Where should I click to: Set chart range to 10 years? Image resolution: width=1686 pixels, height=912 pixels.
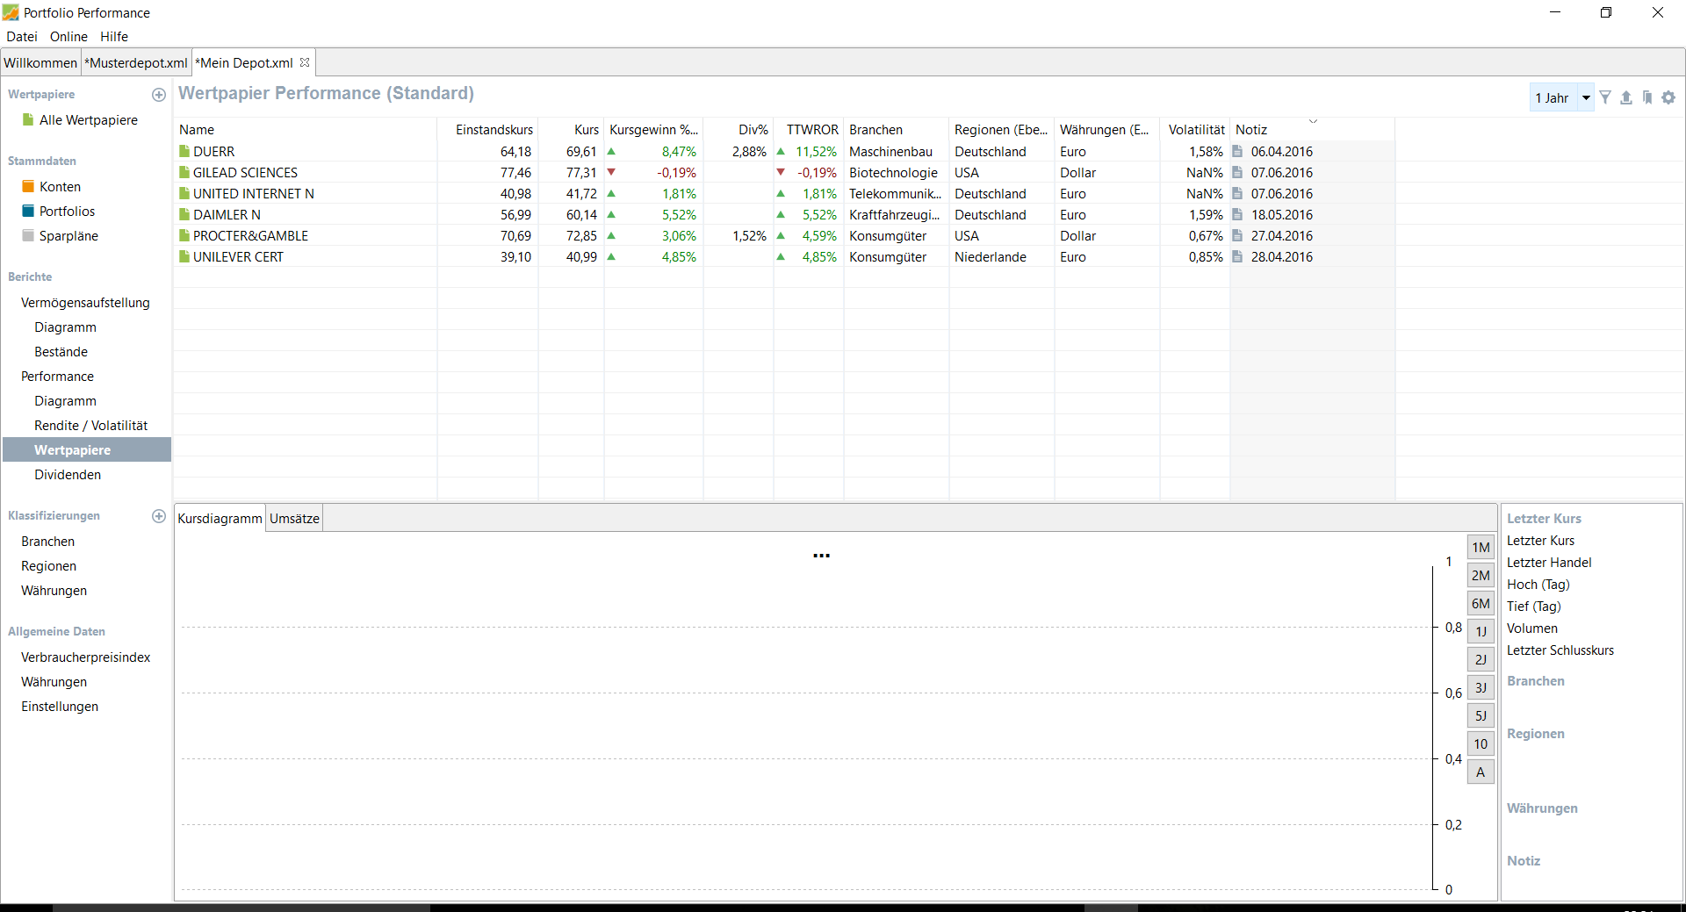point(1481,743)
